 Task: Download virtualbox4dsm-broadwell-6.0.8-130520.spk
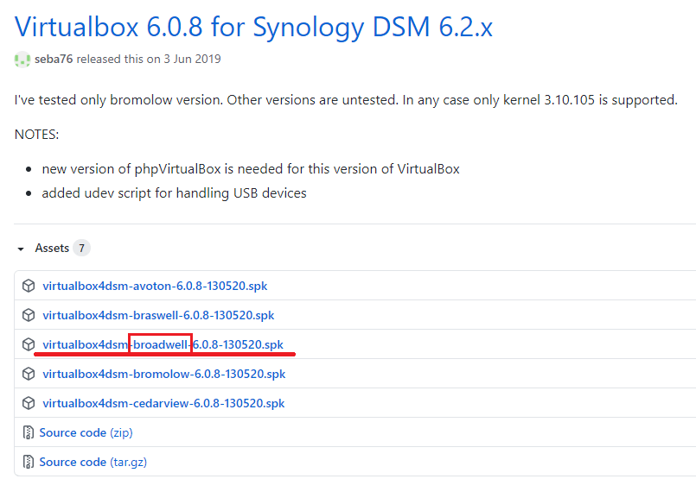pyautogui.click(x=163, y=344)
